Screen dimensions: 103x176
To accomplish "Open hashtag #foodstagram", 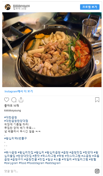I will 36,163.
